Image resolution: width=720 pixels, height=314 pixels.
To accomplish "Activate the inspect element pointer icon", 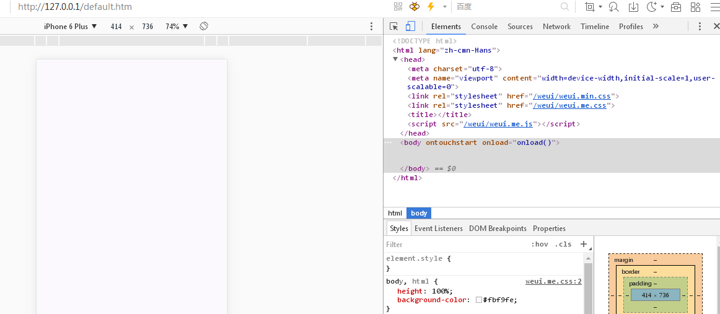I will tap(393, 26).
